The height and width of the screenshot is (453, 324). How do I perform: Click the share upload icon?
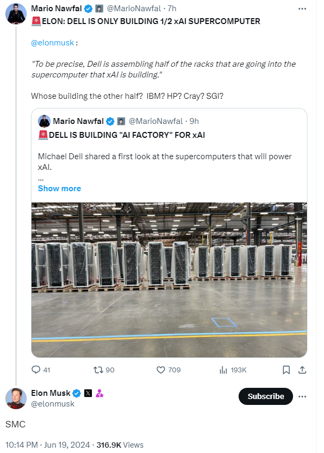click(302, 370)
